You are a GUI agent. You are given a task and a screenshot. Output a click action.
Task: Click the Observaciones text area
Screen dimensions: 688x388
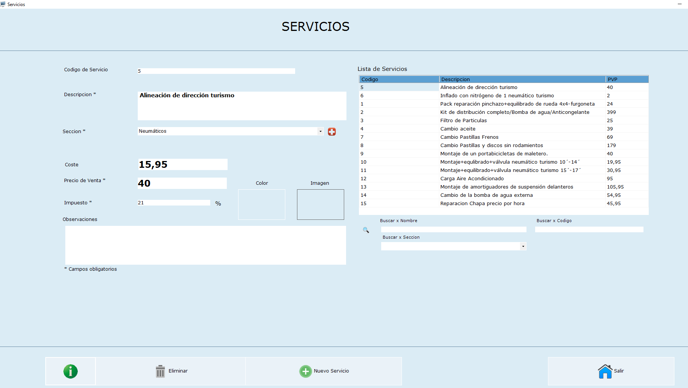click(205, 245)
